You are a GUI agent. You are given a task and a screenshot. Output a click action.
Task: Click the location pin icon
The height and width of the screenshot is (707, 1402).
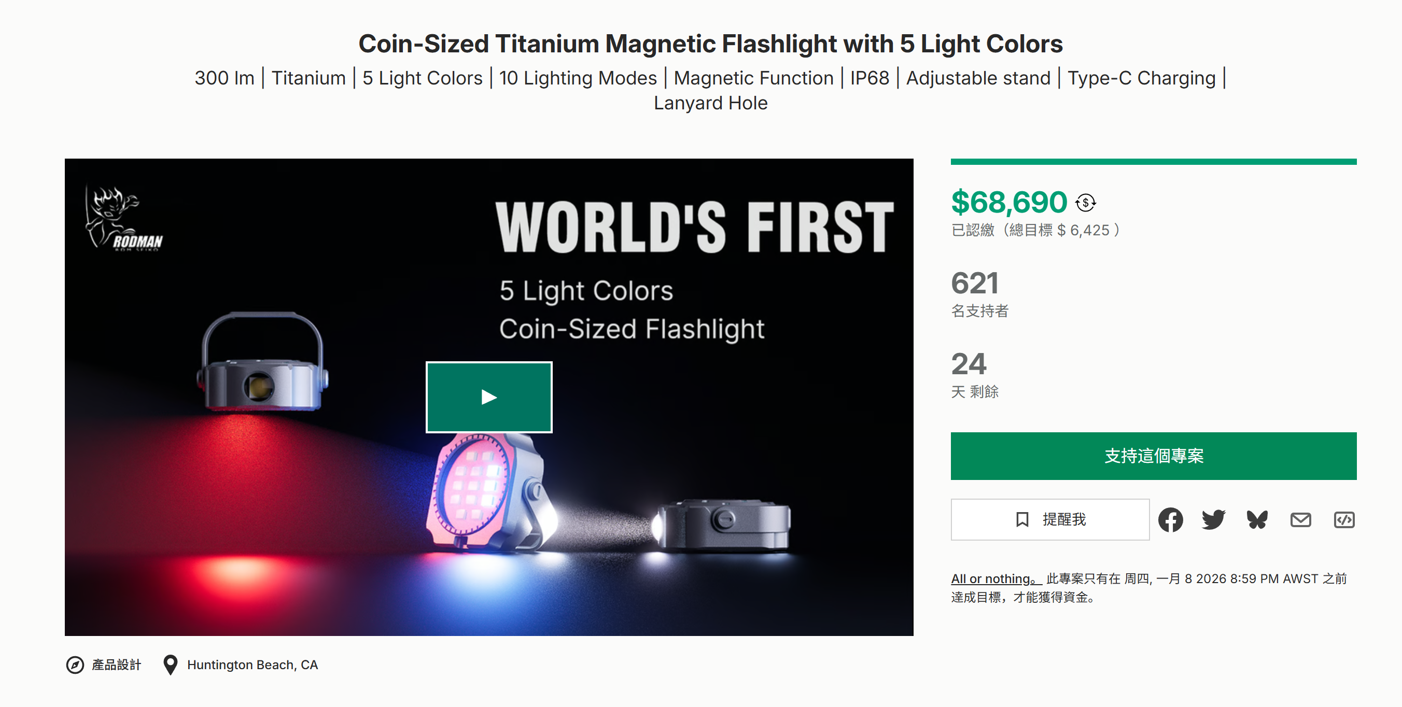(171, 664)
